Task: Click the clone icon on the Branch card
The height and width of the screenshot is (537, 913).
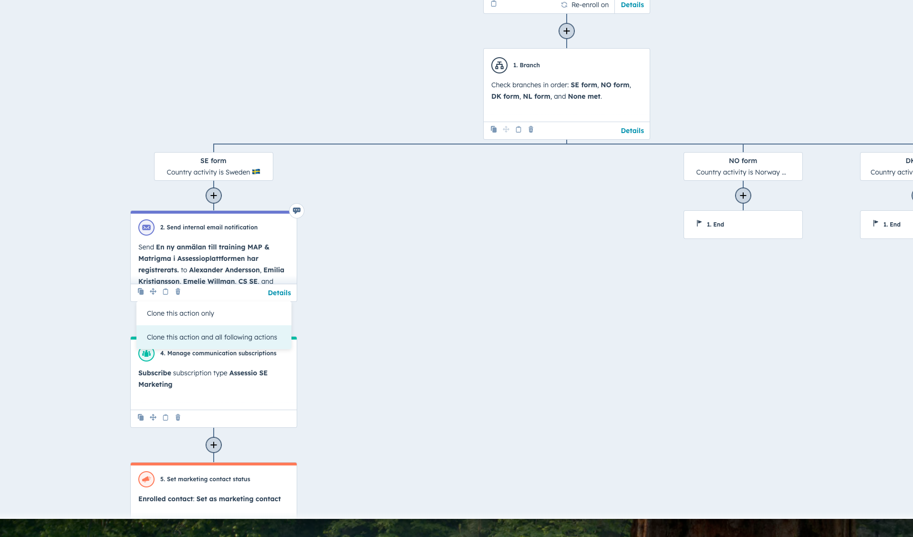Action: [494, 129]
